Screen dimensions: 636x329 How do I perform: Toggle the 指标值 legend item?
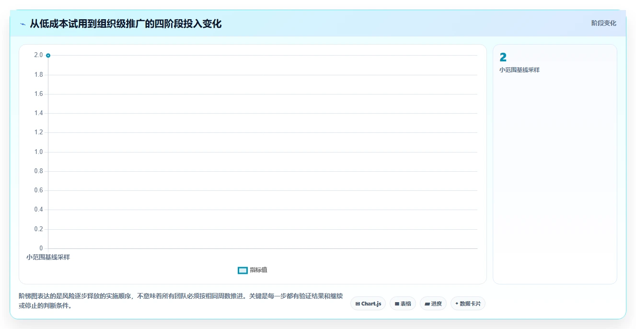(253, 270)
